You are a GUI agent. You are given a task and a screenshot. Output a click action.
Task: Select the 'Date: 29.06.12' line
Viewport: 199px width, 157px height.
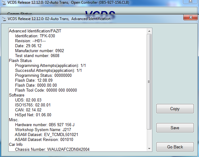28,46
